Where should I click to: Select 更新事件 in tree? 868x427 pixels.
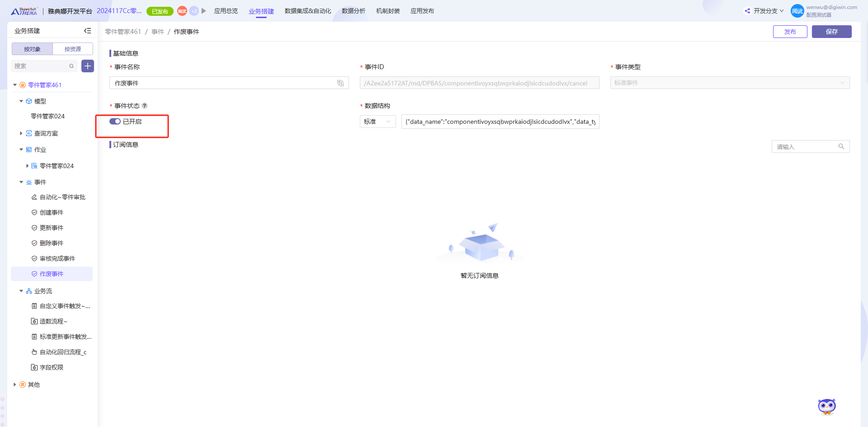[x=52, y=228]
